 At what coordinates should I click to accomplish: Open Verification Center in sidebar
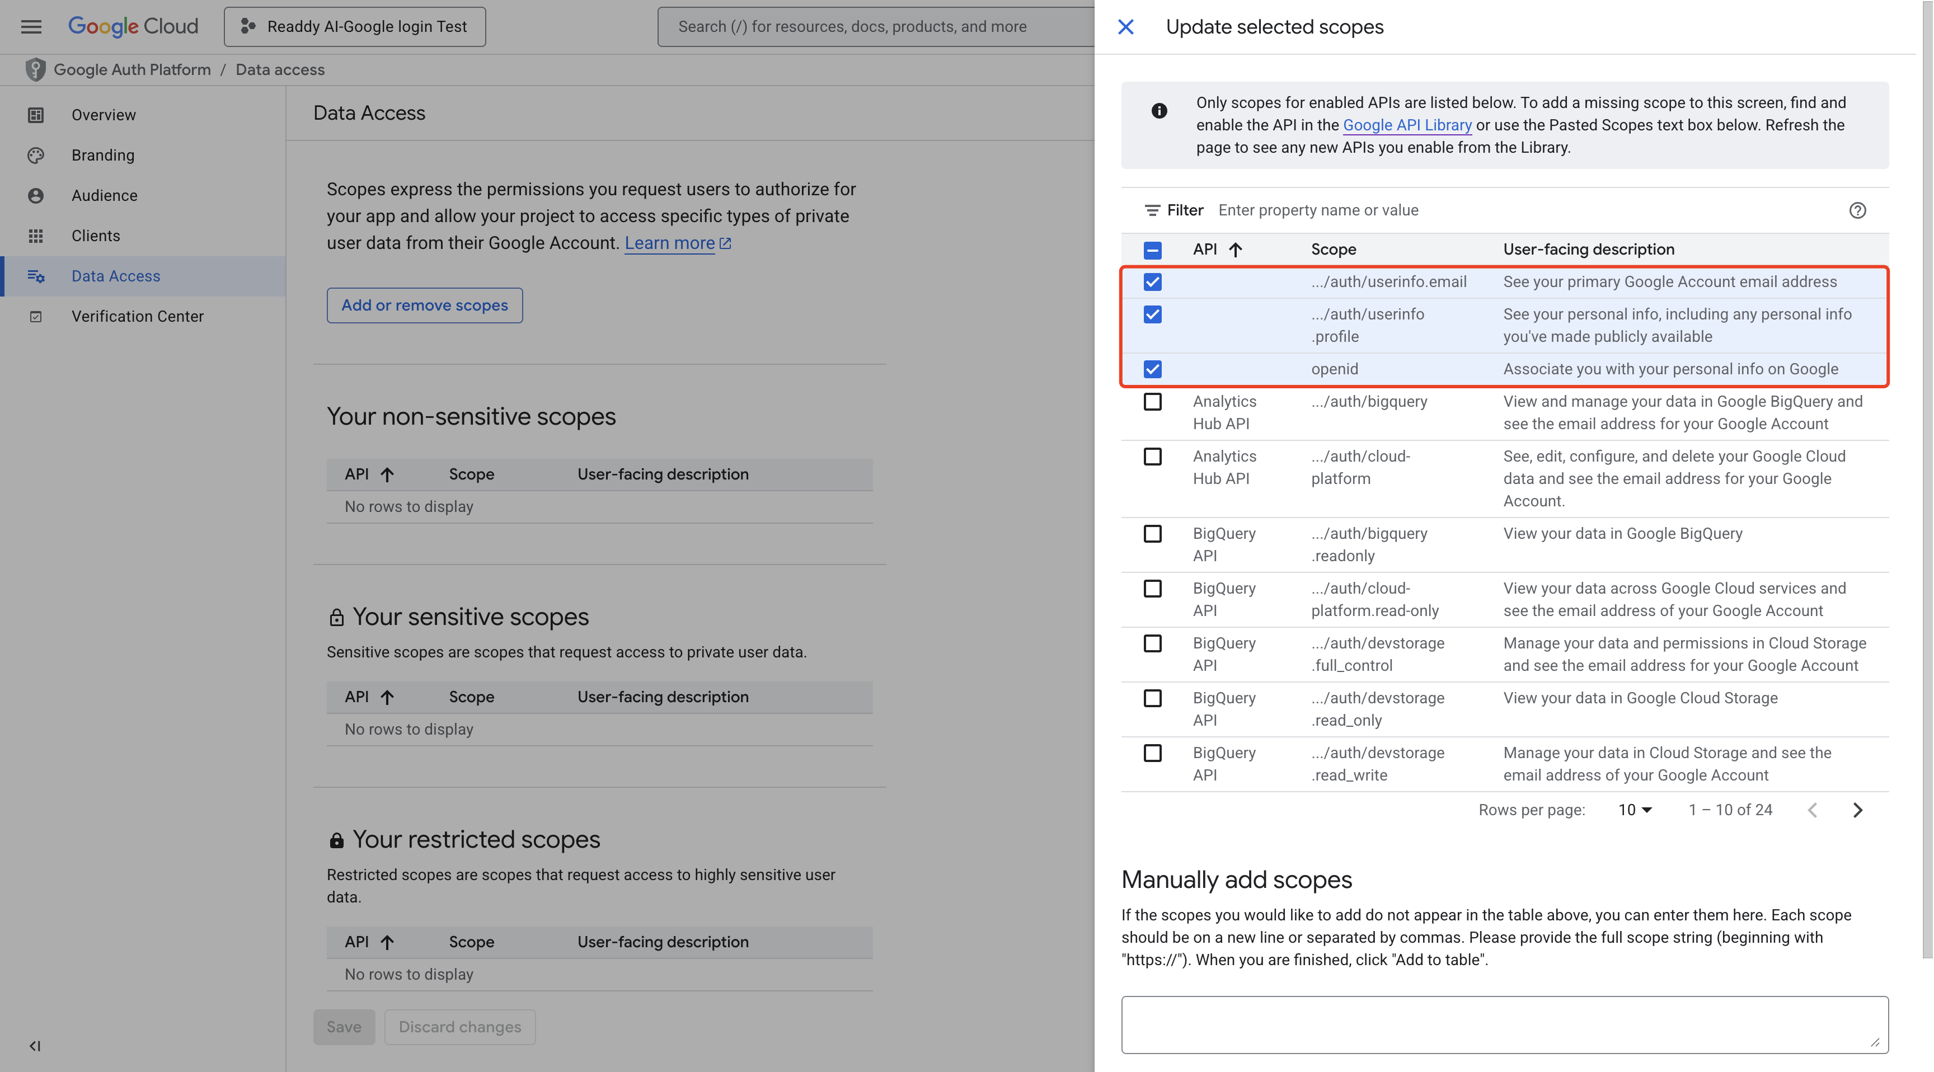(138, 317)
